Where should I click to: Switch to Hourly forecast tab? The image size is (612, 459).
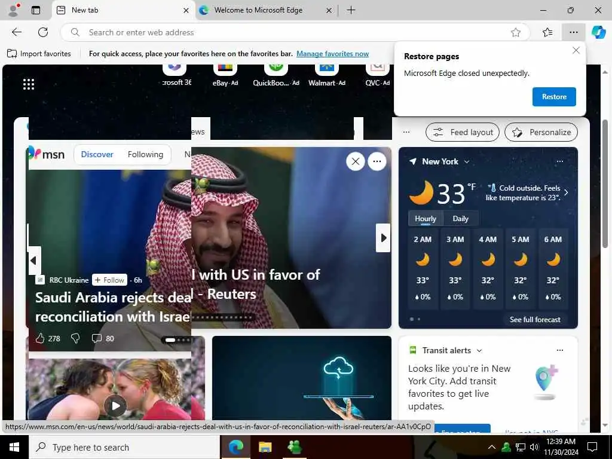(426, 219)
